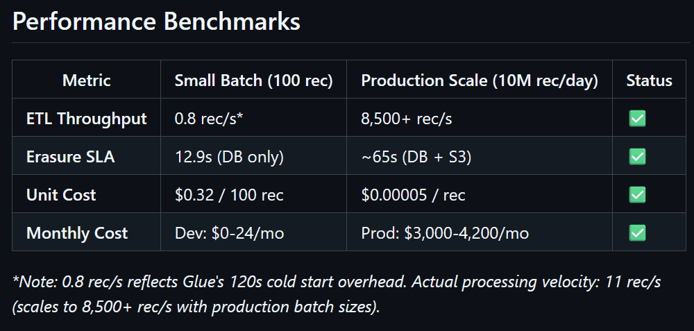Click the green checkmark in ETL Throughput row
Screen dimensions: 694x331
coord(637,119)
